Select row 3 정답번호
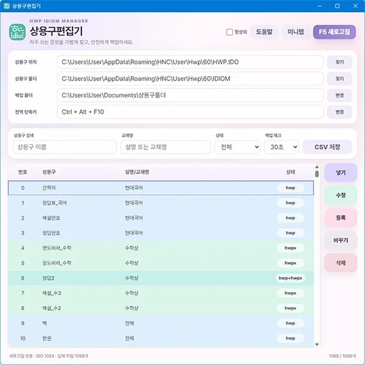Image resolution: width=365 pixels, height=365 pixels. tap(161, 233)
